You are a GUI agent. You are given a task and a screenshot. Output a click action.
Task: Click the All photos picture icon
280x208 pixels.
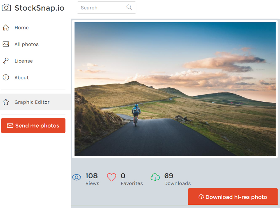point(6,44)
